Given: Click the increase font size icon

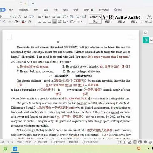Looking at the screenshot, I should click(15, 16).
